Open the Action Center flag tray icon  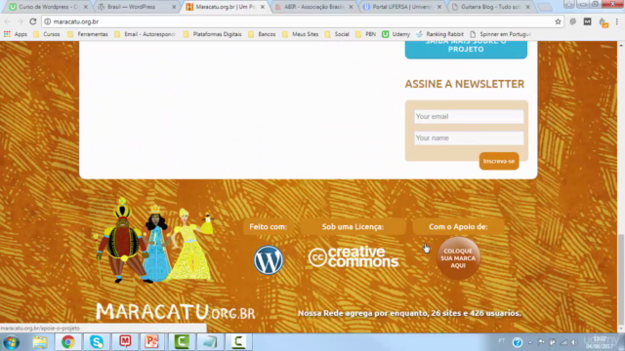click(x=541, y=342)
